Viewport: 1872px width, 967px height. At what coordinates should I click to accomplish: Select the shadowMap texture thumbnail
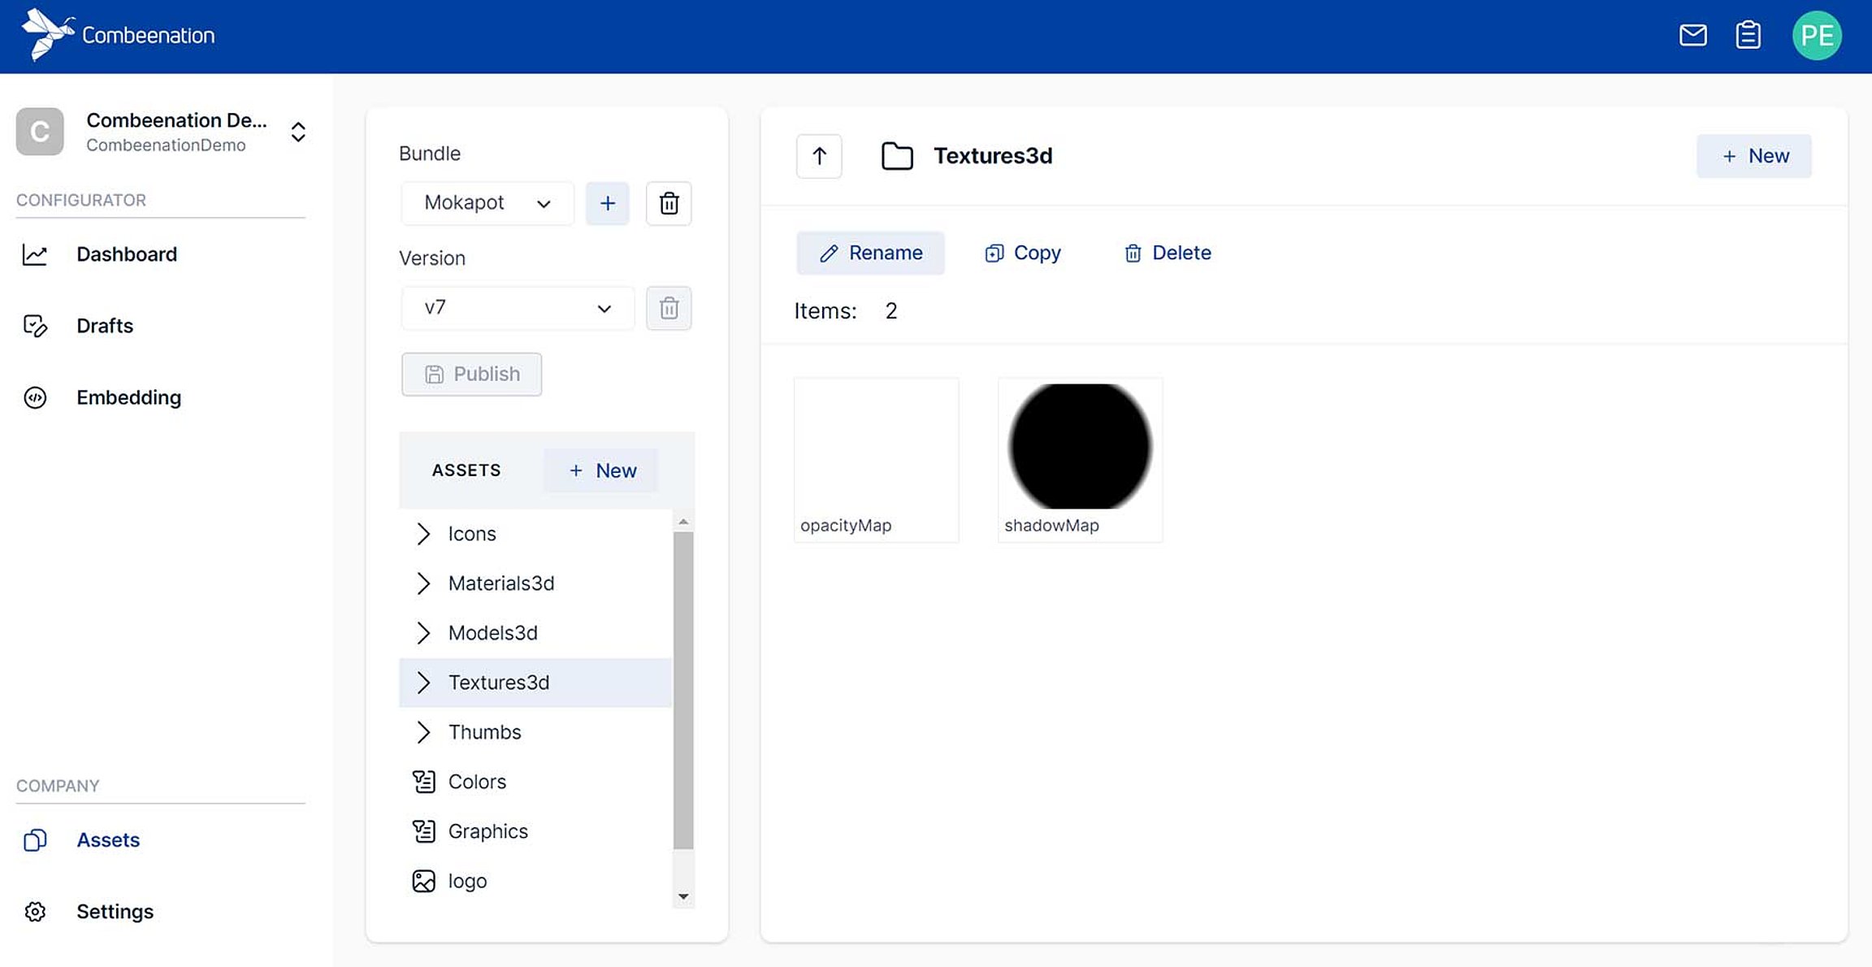pyautogui.click(x=1079, y=447)
